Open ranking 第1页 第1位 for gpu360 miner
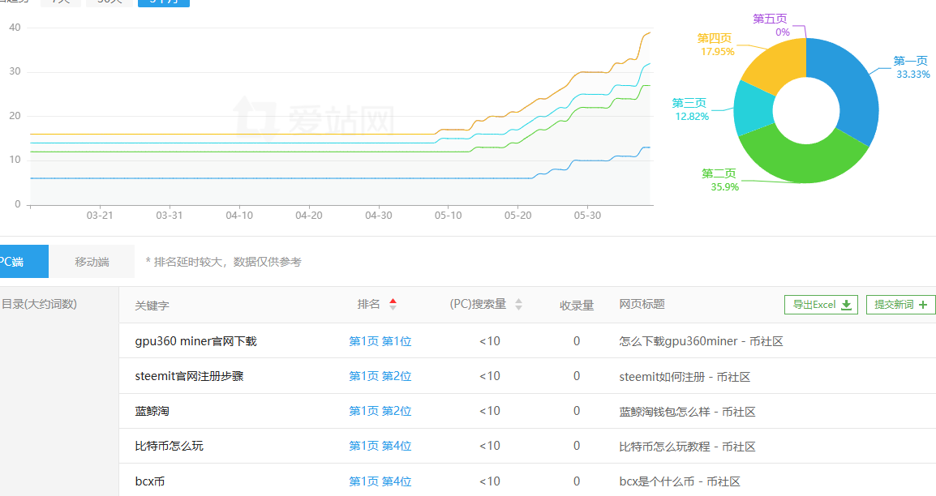936x496 pixels. pyautogui.click(x=380, y=341)
